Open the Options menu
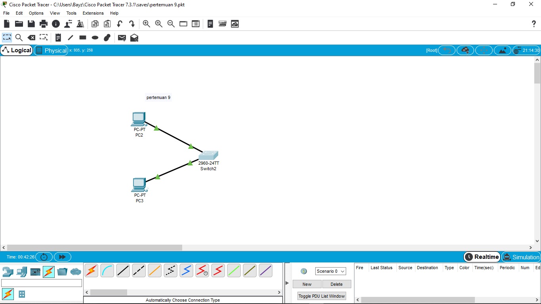Image resolution: width=541 pixels, height=304 pixels. (x=36, y=13)
